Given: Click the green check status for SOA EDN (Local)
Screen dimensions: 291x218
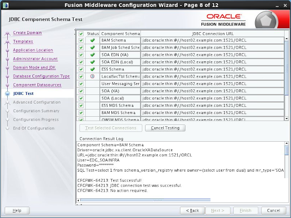Looking at the screenshot, I should click(x=92, y=62).
